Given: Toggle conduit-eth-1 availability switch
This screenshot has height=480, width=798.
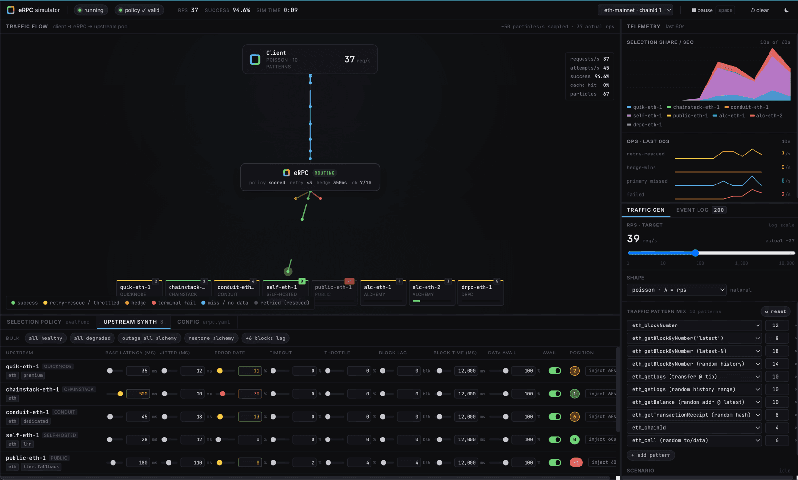Looking at the screenshot, I should tap(555, 416).
